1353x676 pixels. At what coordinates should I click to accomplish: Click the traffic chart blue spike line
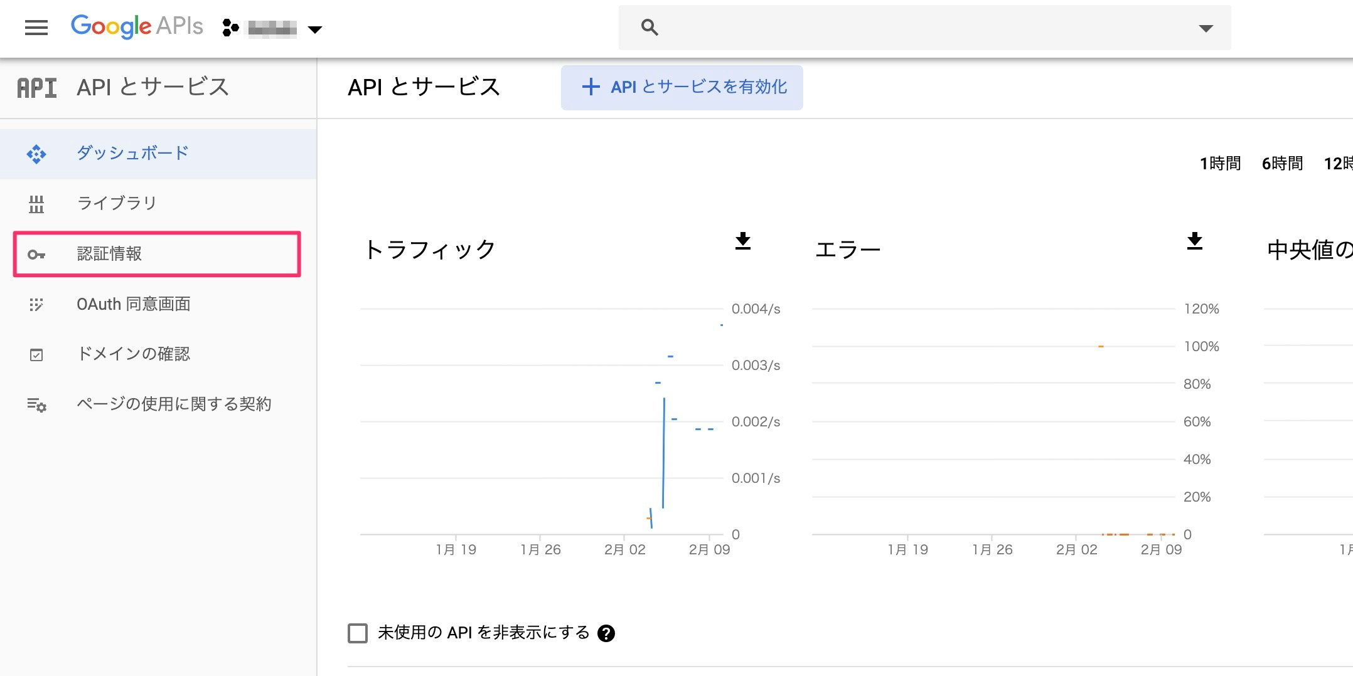(x=663, y=453)
